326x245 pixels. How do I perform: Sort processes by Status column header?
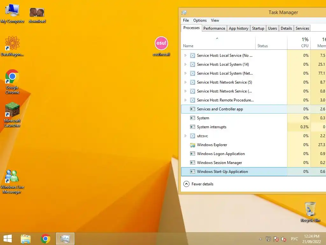click(271, 43)
